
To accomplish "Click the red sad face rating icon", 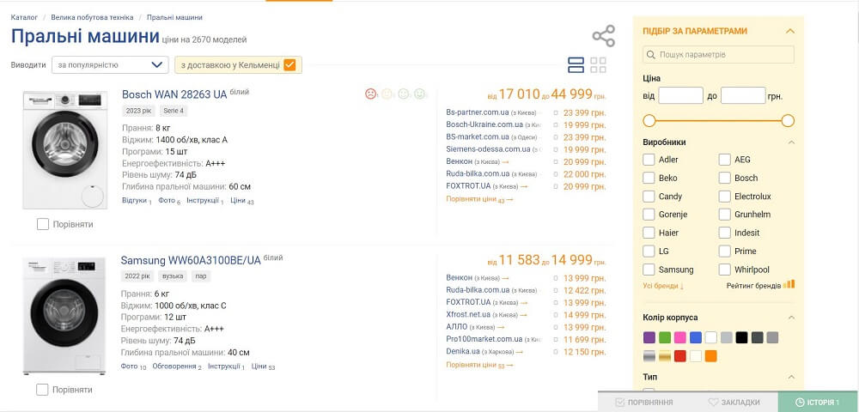I will (371, 94).
